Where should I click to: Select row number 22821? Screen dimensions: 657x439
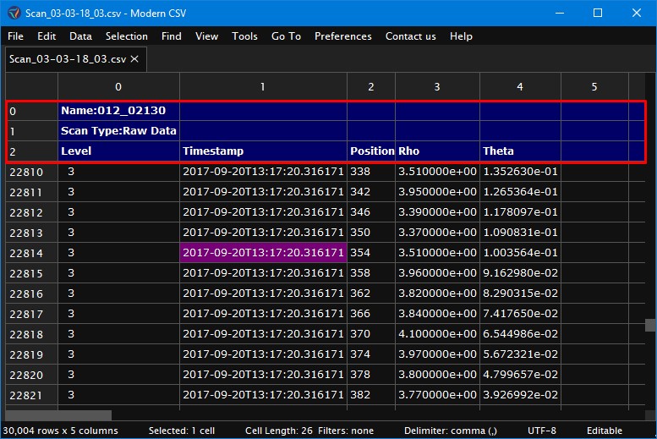click(x=31, y=395)
